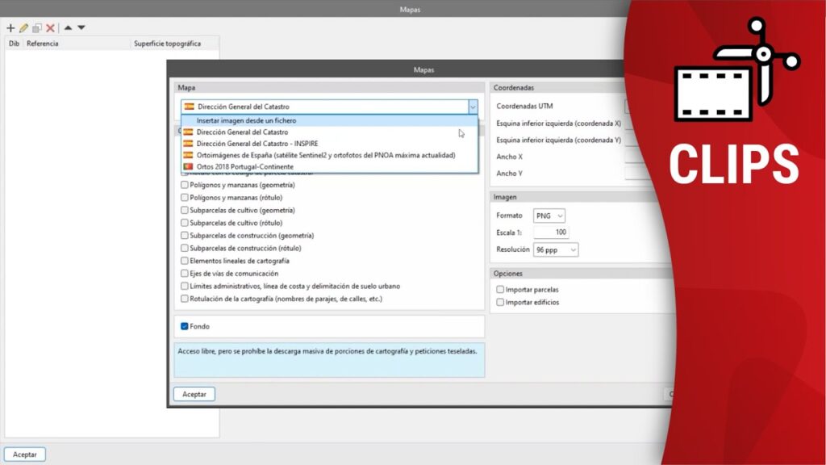
Task: Collapse the Mapa dropdown arrow
Action: tap(472, 107)
